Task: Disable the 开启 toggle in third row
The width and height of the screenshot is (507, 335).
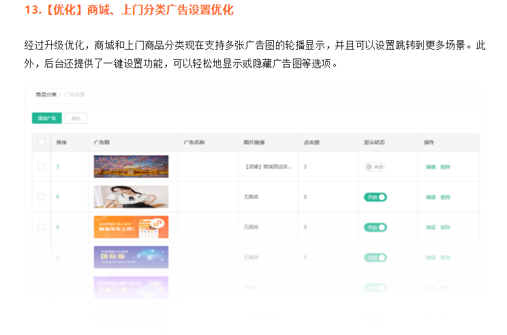Action: coord(375,227)
